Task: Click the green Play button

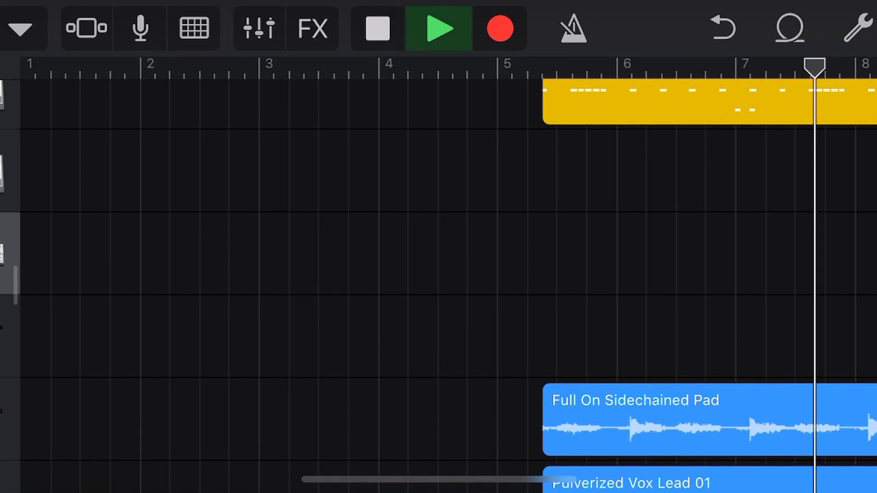Action: click(x=439, y=29)
